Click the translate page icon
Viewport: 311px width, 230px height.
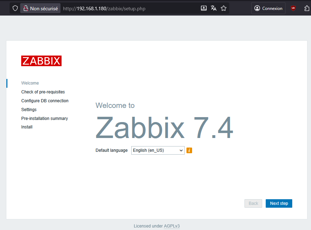214,8
